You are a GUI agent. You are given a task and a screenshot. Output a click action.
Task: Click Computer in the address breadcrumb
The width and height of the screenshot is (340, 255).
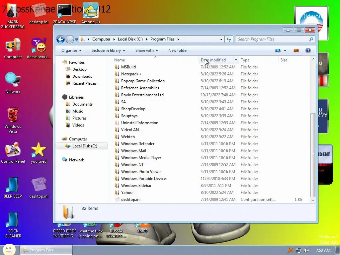click(101, 39)
